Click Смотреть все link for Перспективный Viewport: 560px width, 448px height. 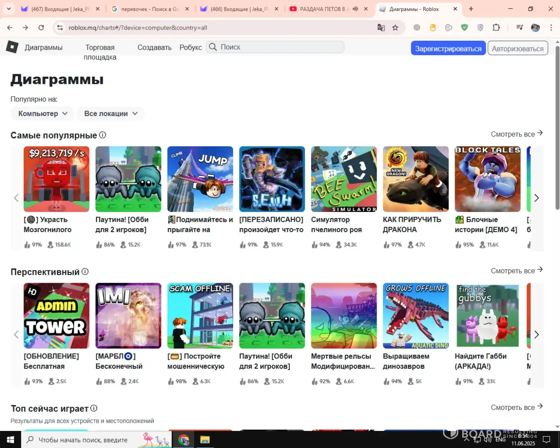[x=517, y=271]
